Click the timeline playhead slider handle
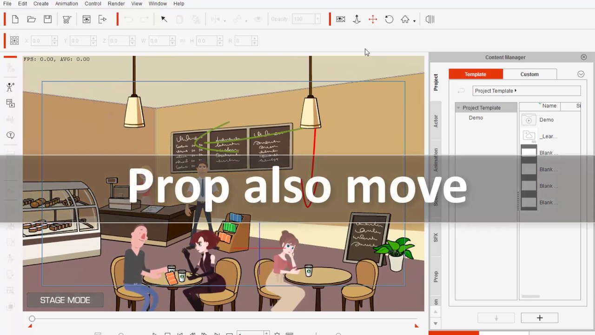Viewport: 595px width, 335px height. click(x=32, y=319)
